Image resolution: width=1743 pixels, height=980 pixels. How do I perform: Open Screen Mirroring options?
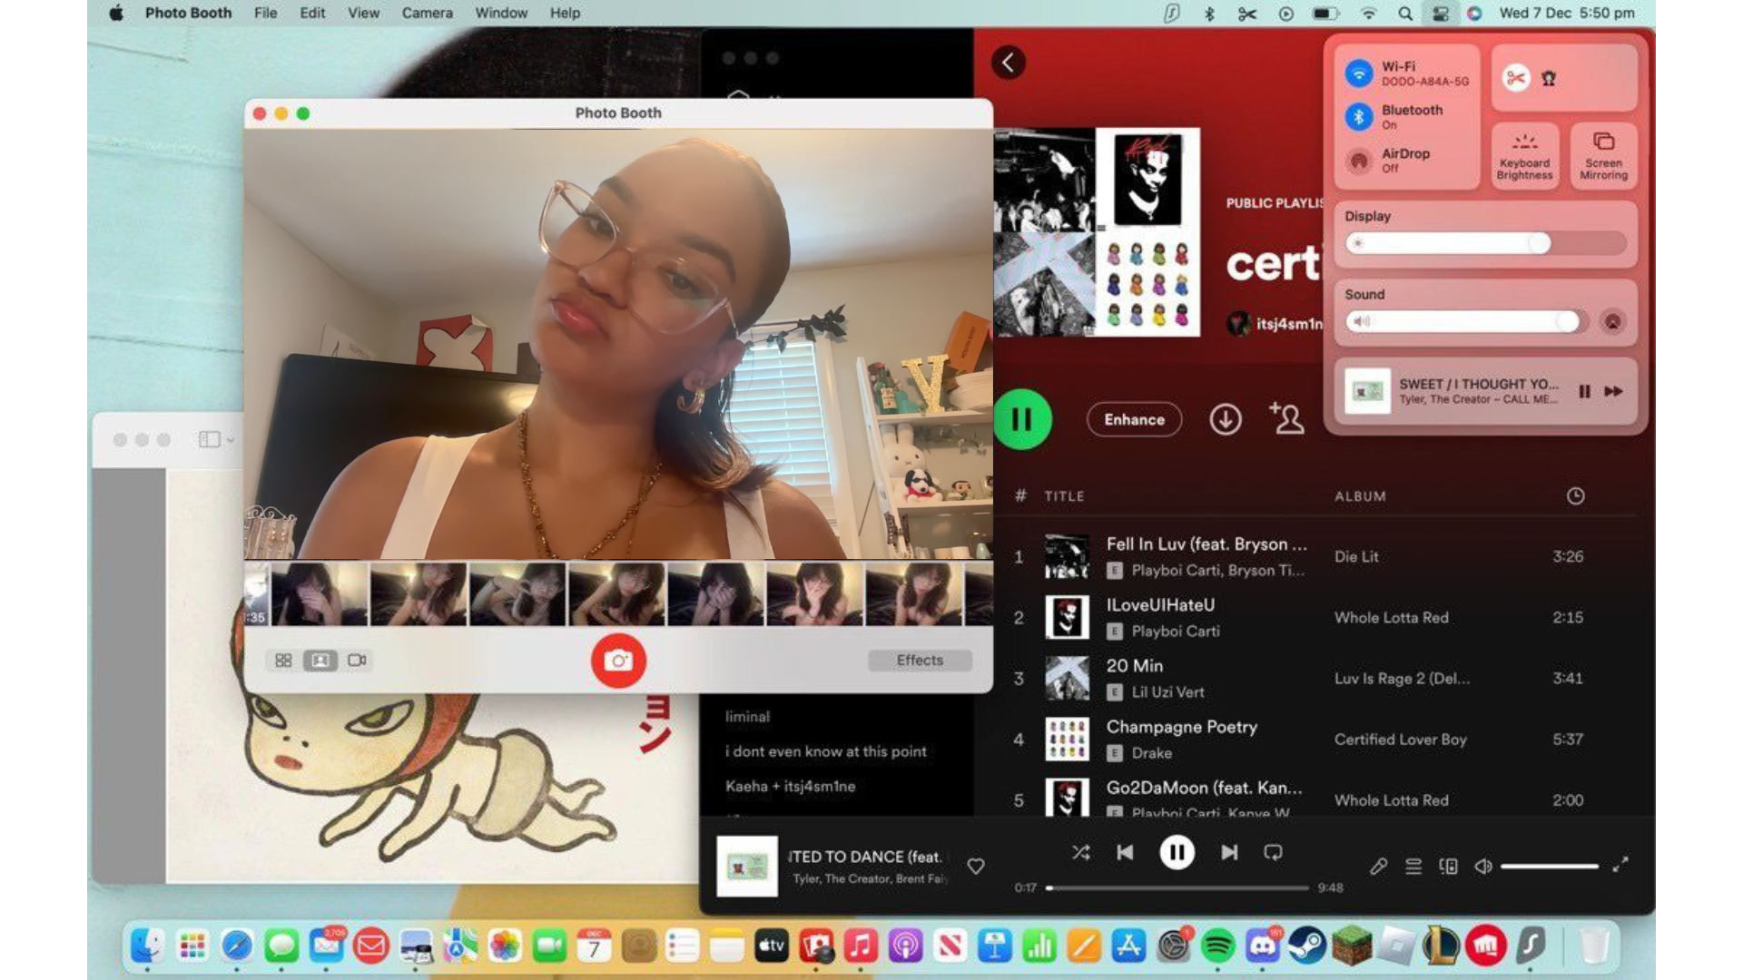point(1603,155)
